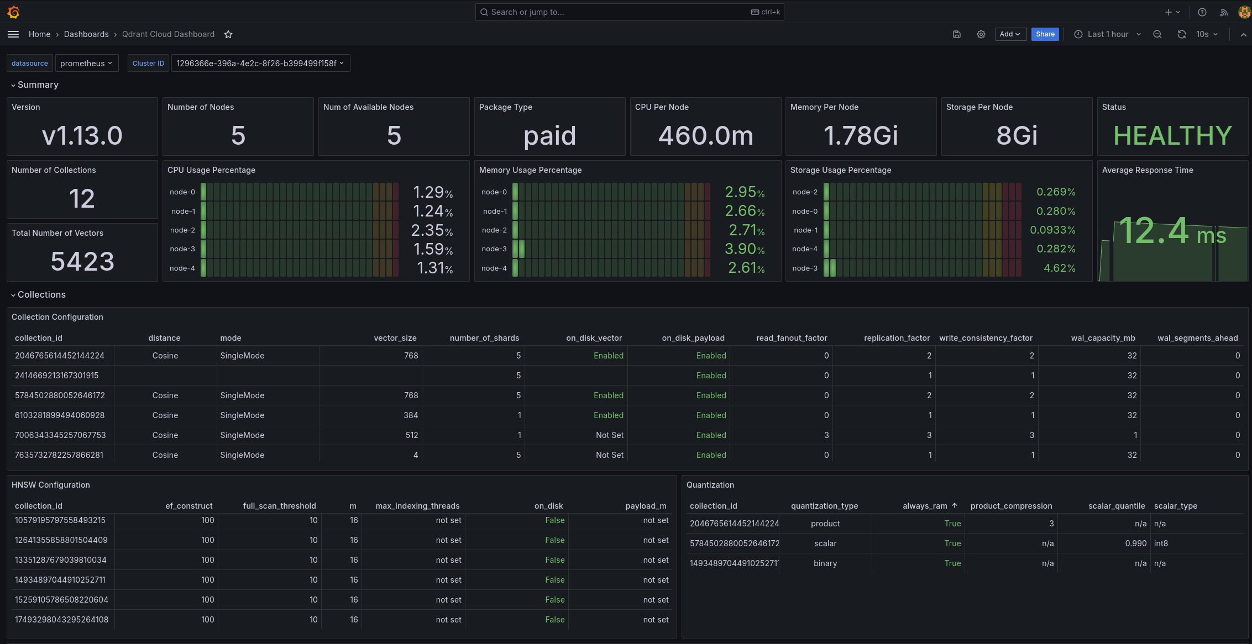Toggle the favorite star for this dashboard
This screenshot has width=1252, height=644.
[x=228, y=34]
